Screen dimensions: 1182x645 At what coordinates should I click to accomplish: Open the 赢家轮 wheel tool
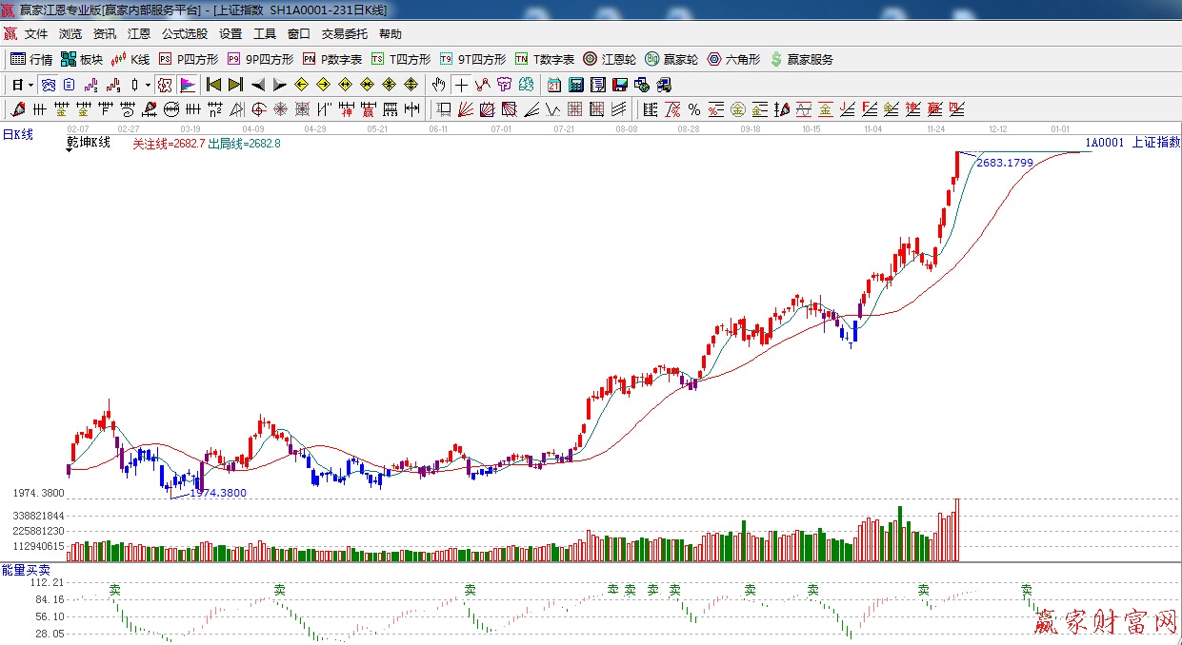[671, 59]
